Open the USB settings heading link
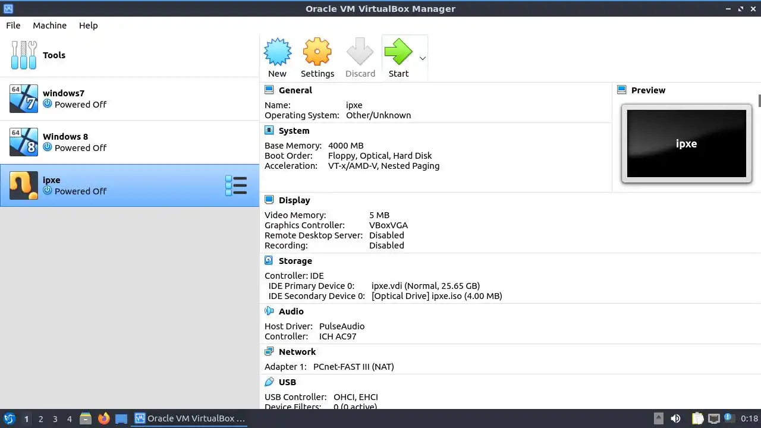The width and height of the screenshot is (761, 428). coord(287,382)
